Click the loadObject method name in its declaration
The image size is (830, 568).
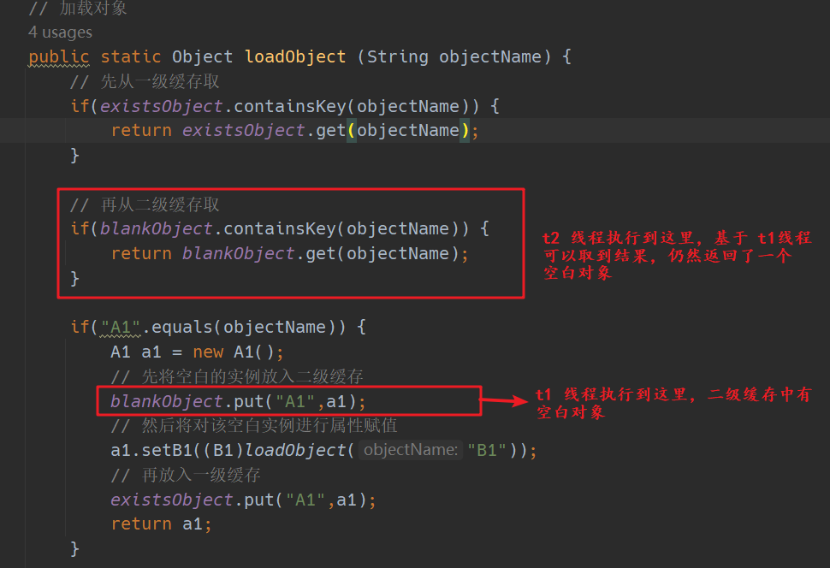tap(295, 56)
